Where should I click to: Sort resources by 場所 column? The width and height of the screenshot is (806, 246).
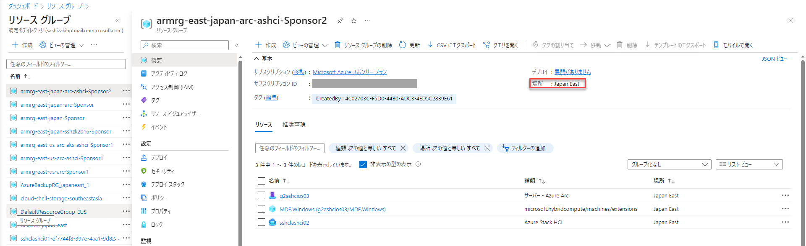pos(664,181)
